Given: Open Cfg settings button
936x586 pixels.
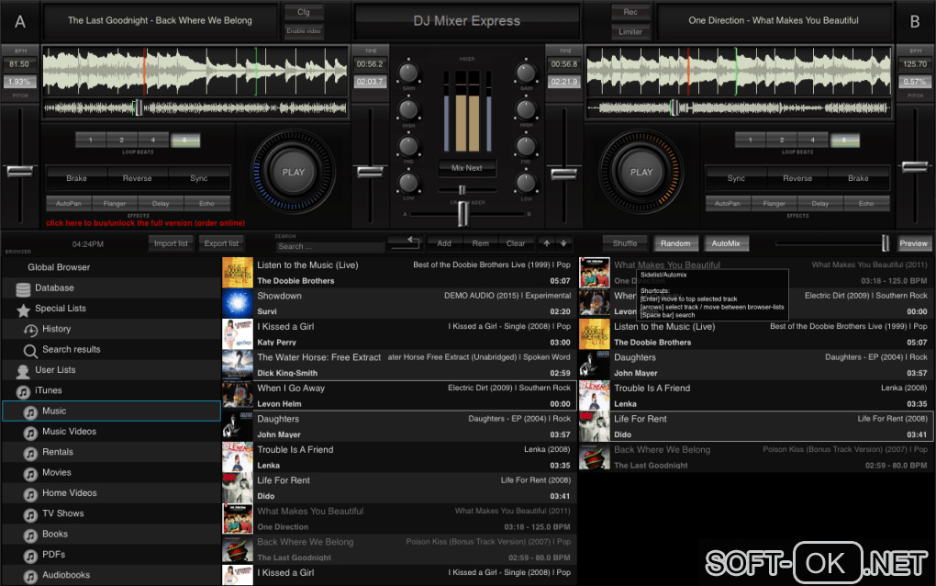Looking at the screenshot, I should pyautogui.click(x=303, y=11).
